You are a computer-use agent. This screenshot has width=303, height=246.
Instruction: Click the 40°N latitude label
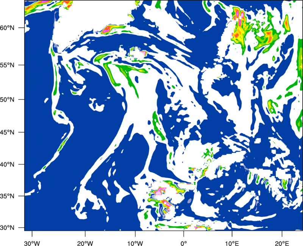click(7, 165)
